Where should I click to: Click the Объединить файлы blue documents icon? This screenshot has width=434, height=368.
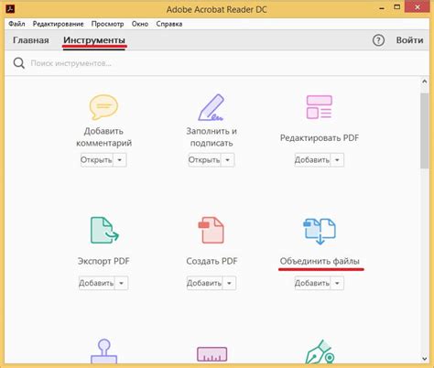tap(320, 231)
